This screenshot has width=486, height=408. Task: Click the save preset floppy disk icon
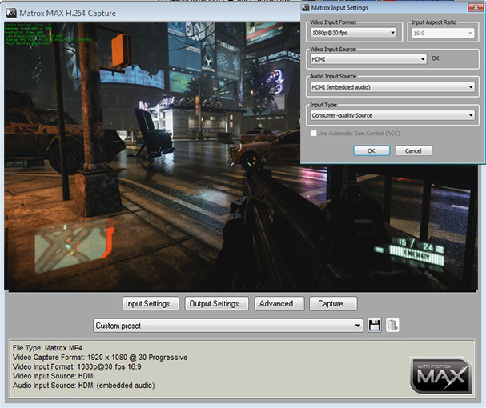point(375,326)
